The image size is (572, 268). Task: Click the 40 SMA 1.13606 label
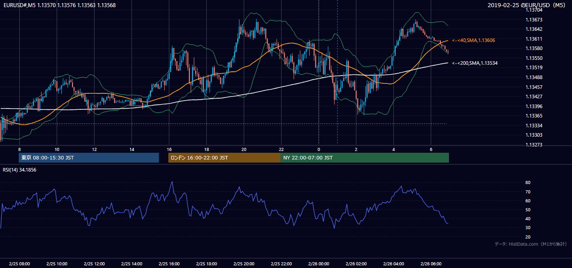point(474,40)
